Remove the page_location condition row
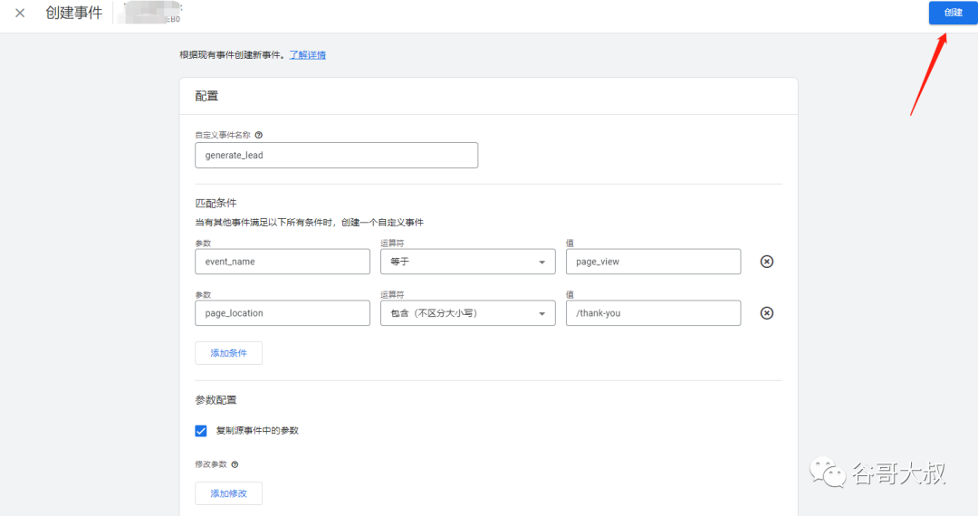The width and height of the screenshot is (978, 516). coord(767,313)
